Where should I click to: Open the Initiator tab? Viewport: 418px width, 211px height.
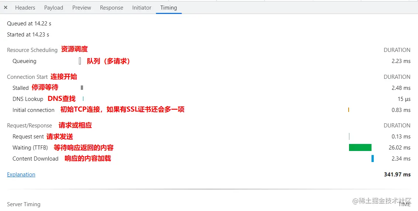[142, 8]
